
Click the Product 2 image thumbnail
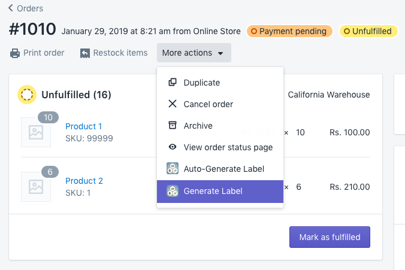(36, 187)
